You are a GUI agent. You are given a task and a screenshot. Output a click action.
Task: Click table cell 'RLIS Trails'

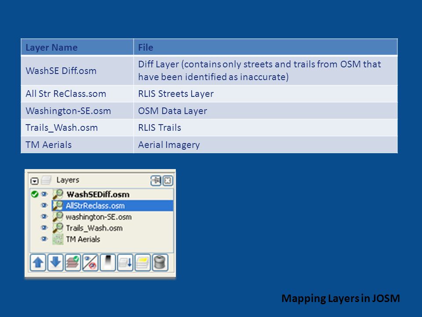[266, 128]
